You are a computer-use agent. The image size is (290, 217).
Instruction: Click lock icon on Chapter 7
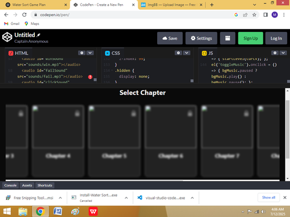[246, 113]
